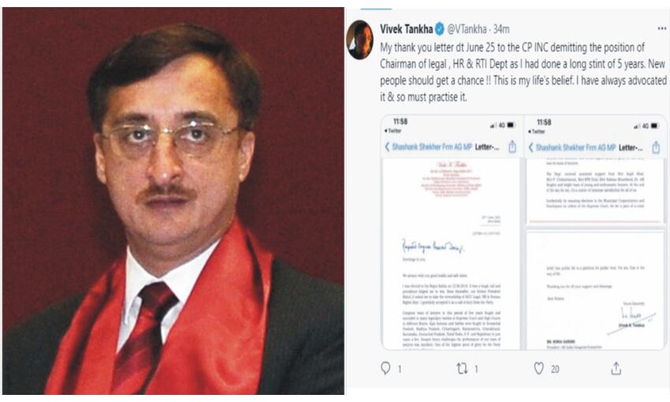
Task: Click the tweet body text
Action: (x=523, y=72)
